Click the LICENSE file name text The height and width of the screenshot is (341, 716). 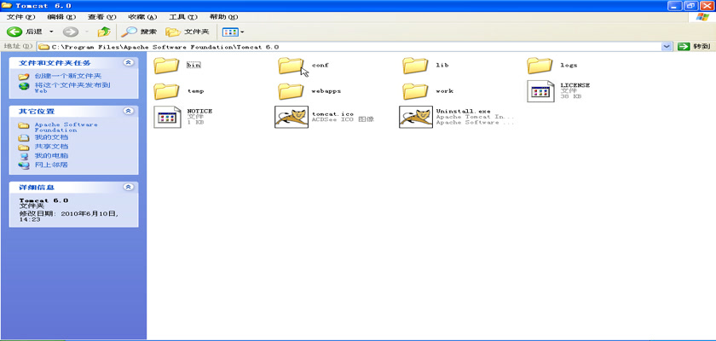coord(575,85)
